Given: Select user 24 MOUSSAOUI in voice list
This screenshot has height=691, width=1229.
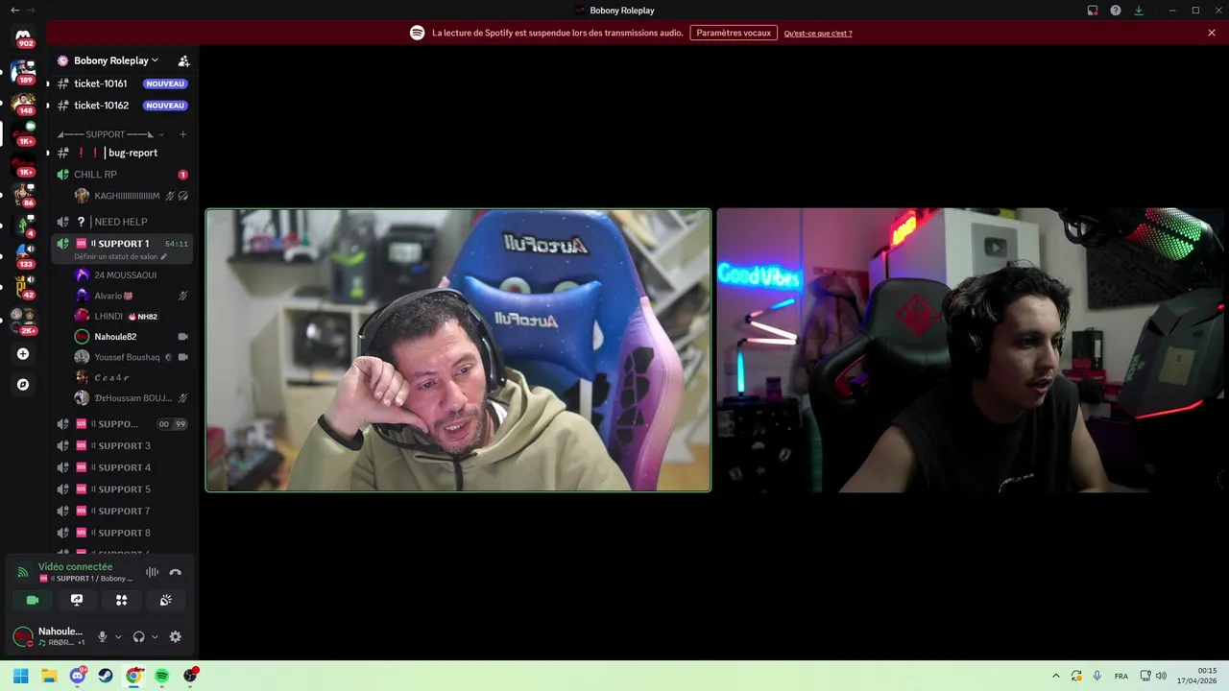Looking at the screenshot, I should click(130, 275).
